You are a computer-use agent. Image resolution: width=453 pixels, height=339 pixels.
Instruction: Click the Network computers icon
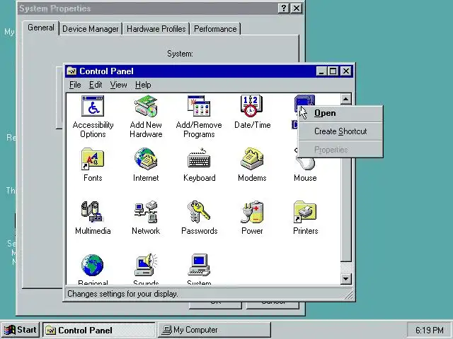click(x=146, y=212)
